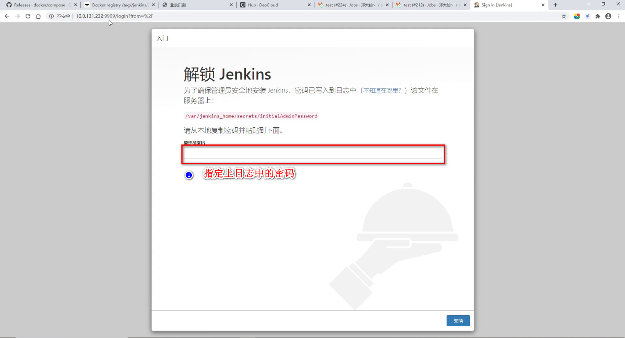
Task: Click the 入门 header text
Action: [x=162, y=38]
